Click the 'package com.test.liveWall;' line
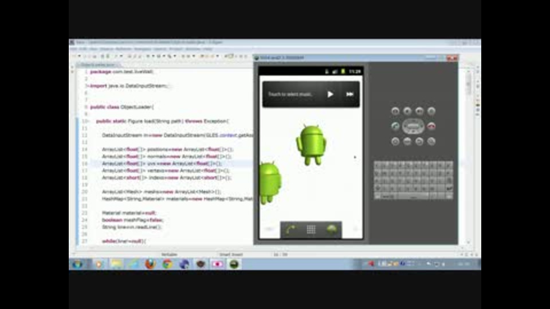Viewport: 550px width, 309px height. pos(121,72)
